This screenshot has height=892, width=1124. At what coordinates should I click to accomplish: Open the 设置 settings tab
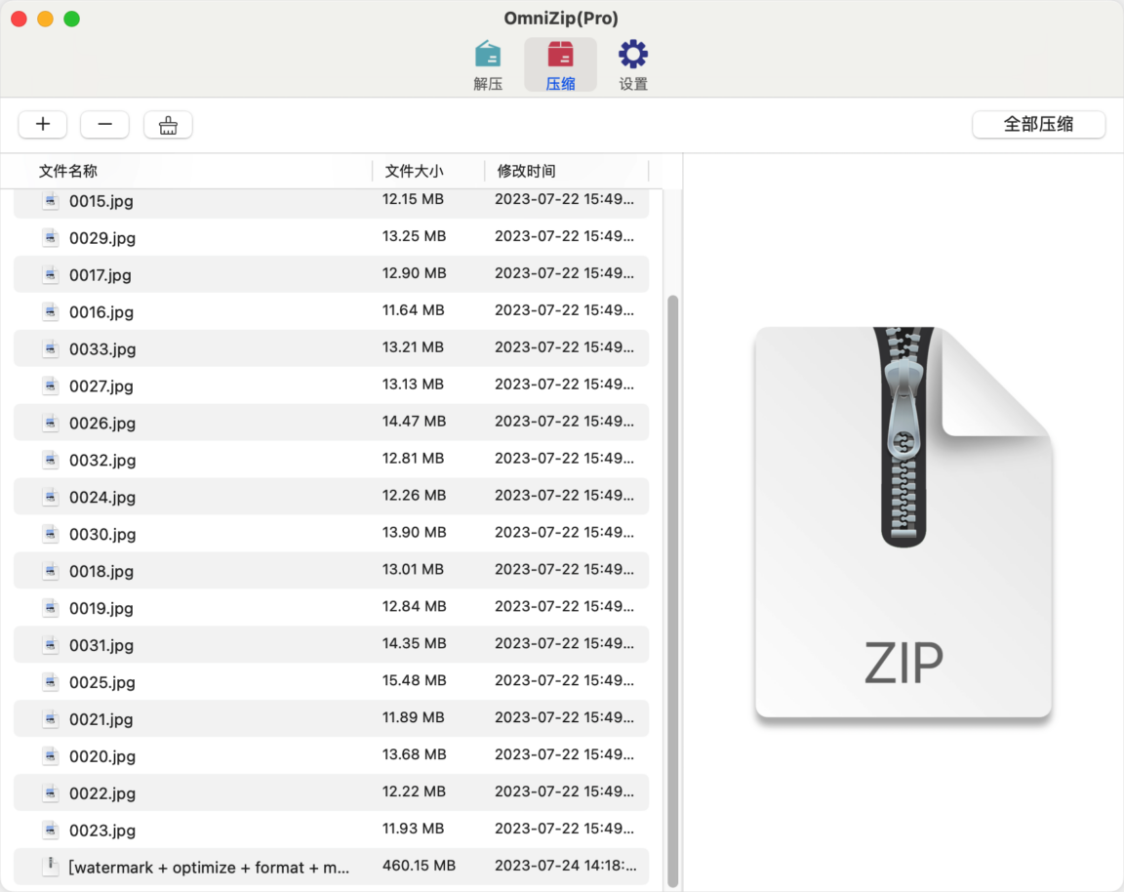click(633, 65)
